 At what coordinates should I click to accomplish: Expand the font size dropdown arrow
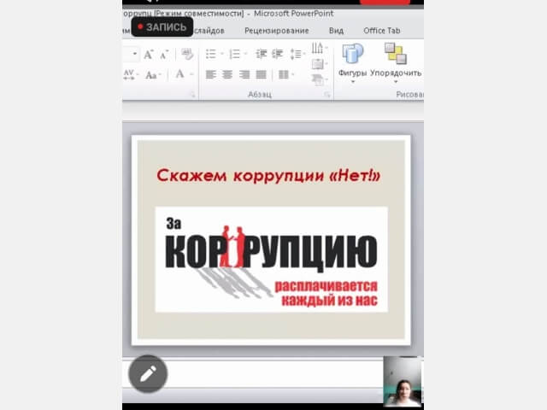coord(135,54)
